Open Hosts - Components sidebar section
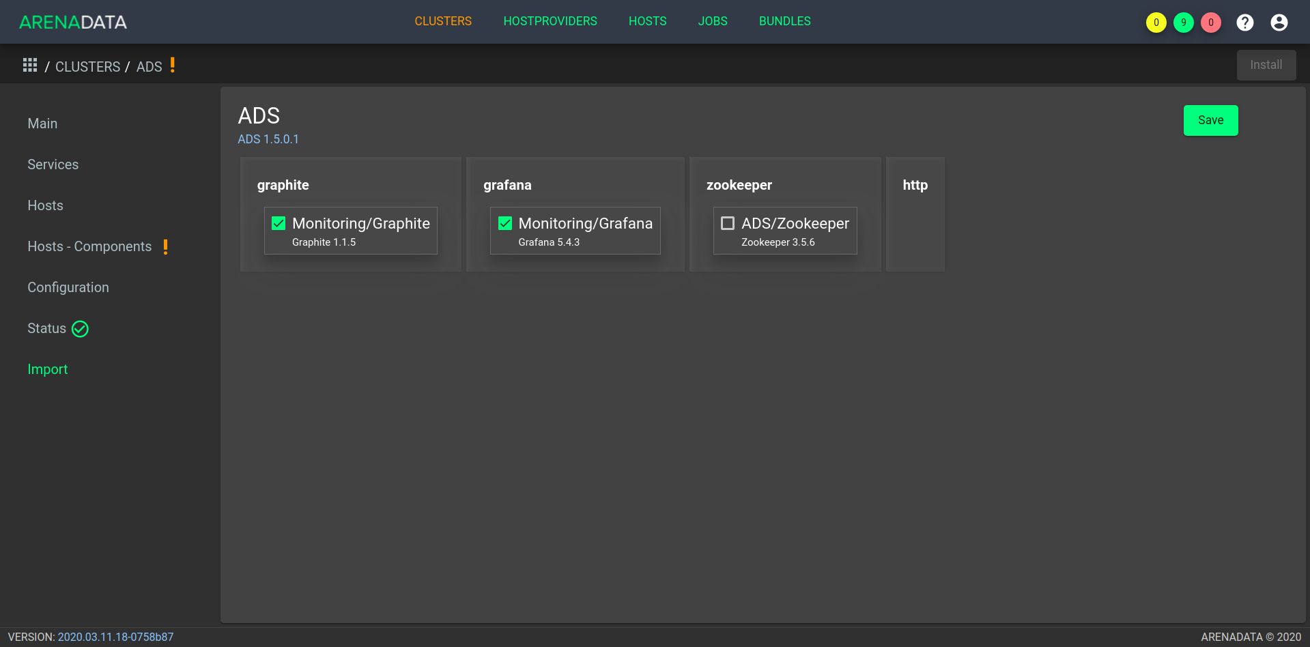 pyautogui.click(x=89, y=246)
